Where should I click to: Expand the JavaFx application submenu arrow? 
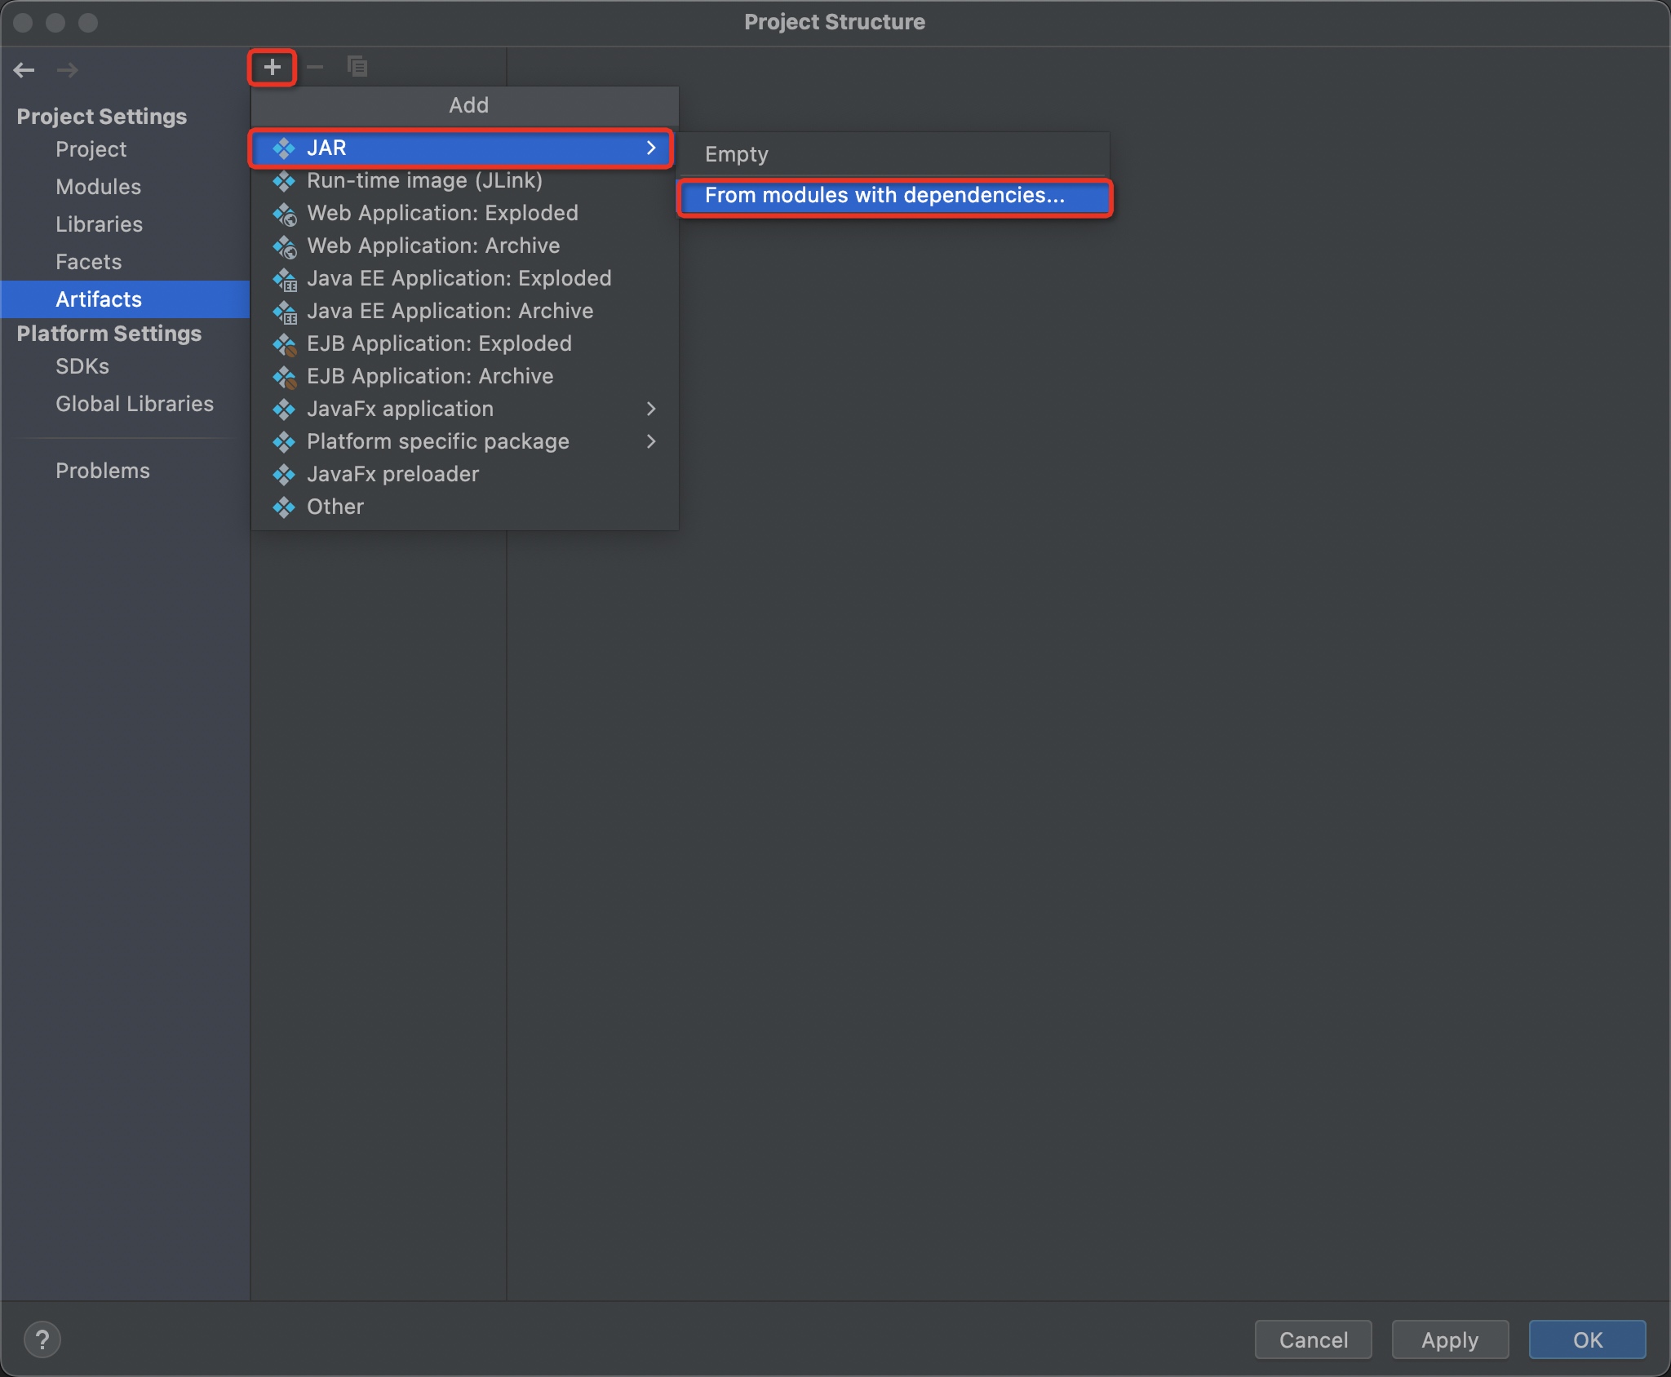651,409
